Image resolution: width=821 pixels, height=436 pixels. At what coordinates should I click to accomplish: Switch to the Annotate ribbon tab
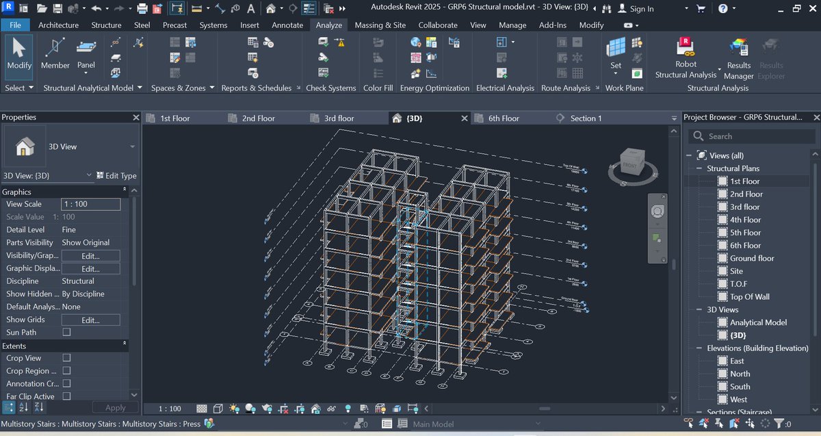coord(287,25)
